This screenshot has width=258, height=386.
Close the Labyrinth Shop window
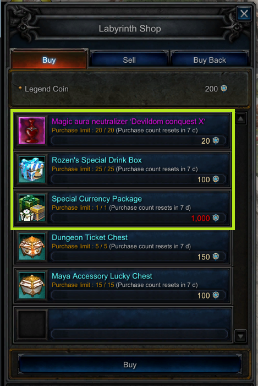[x=244, y=14]
